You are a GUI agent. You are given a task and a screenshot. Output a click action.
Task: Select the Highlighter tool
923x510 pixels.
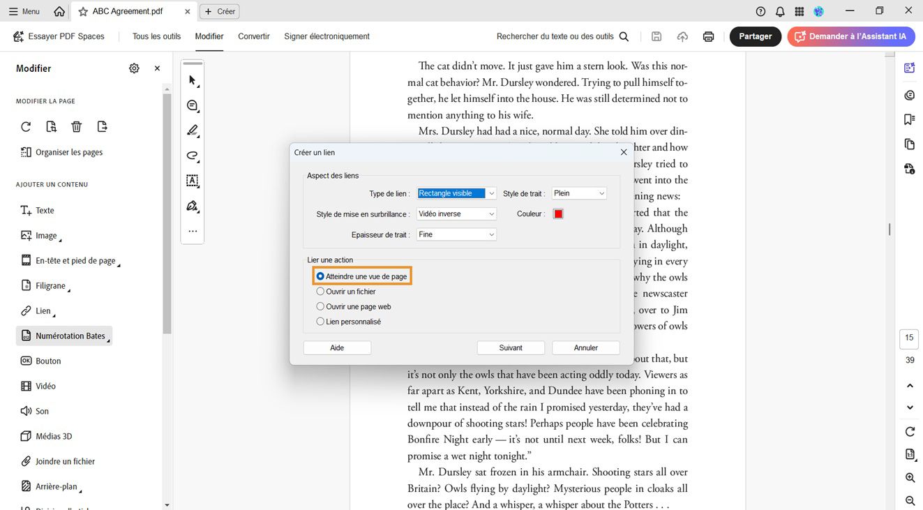click(192, 130)
